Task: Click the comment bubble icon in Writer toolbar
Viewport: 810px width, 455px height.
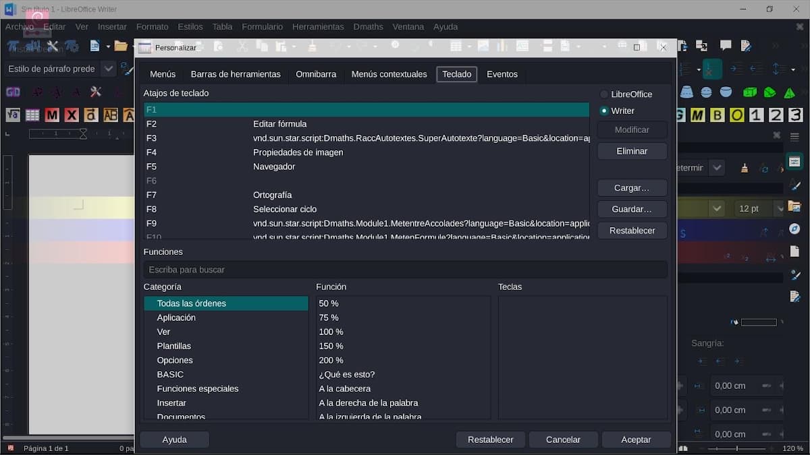Action: pos(726,46)
